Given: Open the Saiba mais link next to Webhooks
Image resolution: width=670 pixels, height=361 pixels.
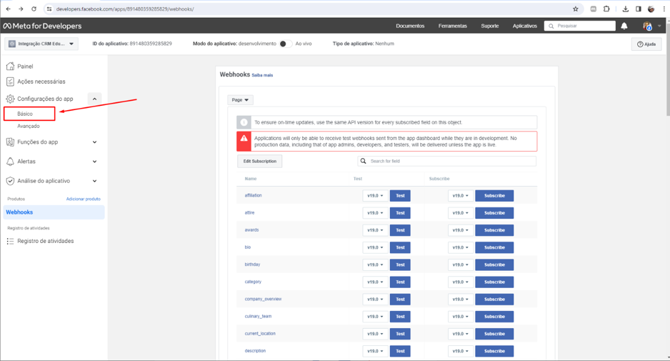Looking at the screenshot, I should (262, 75).
